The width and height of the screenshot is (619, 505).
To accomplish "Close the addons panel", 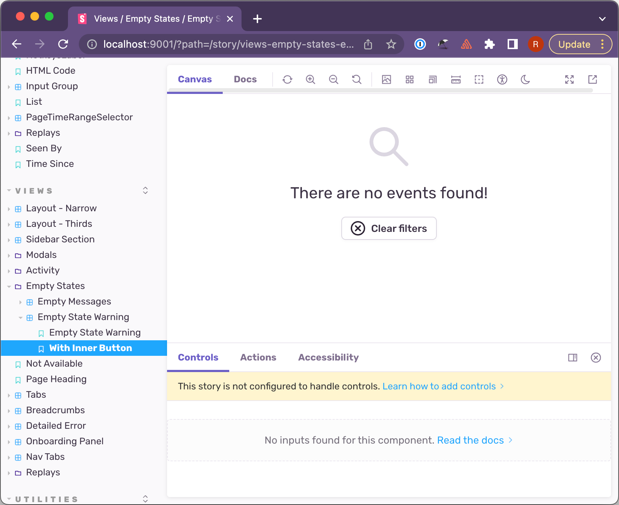I will pos(596,358).
